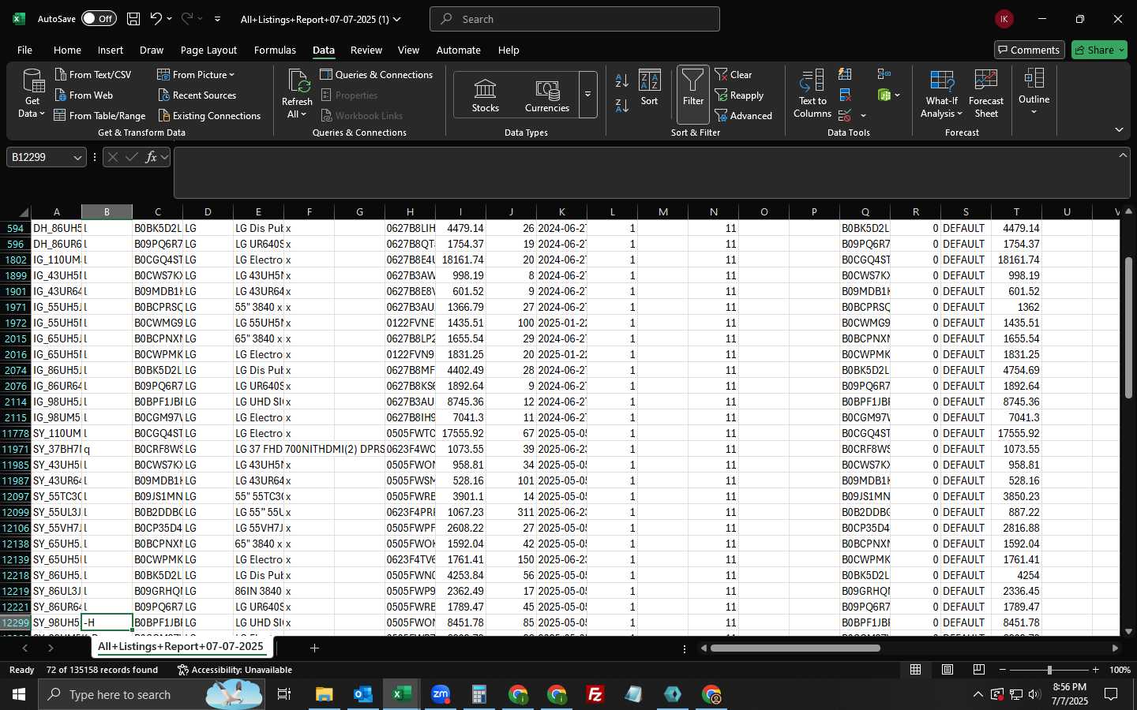Launch Text to Columns wizard
This screenshot has width=1137, height=710.
pos(812,93)
